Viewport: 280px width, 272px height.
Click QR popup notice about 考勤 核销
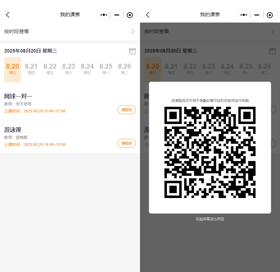coord(210,101)
